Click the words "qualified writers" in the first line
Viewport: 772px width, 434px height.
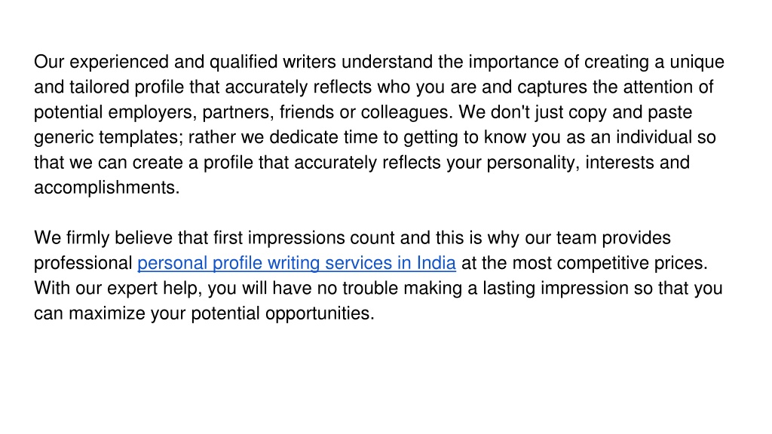[x=273, y=62]
